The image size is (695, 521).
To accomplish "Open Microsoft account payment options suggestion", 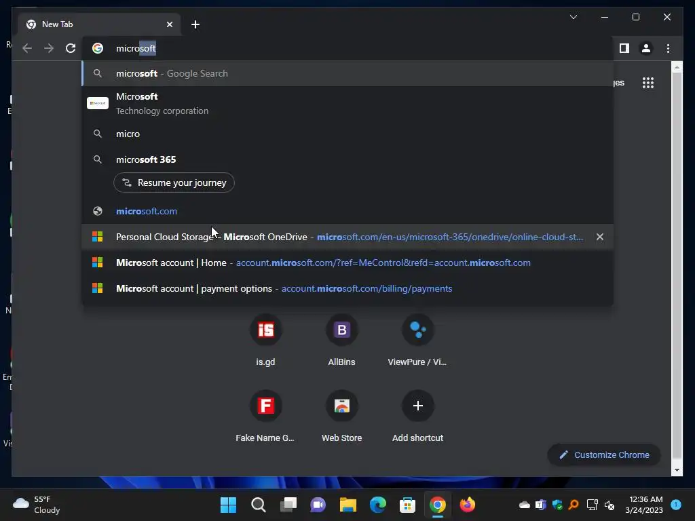I will (x=347, y=288).
